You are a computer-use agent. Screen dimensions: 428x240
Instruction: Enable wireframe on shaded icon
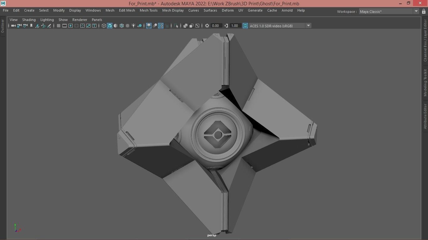tap(122, 26)
